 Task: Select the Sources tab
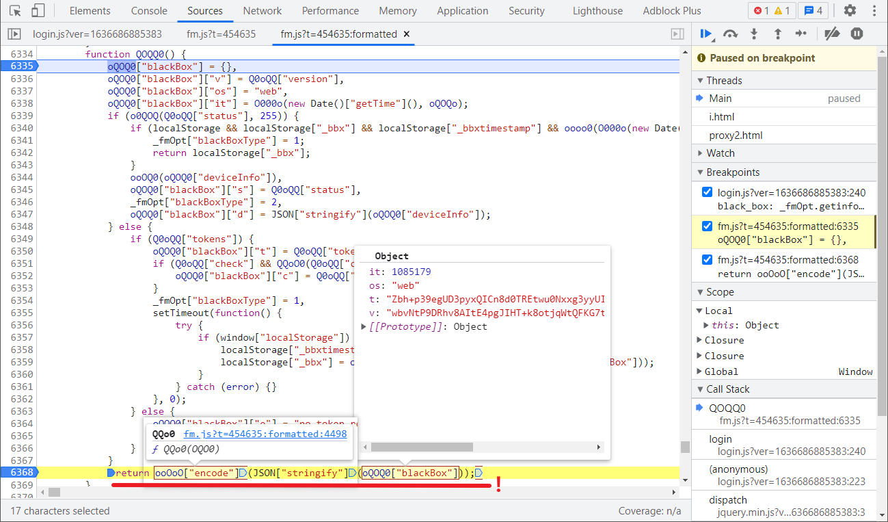(x=205, y=11)
